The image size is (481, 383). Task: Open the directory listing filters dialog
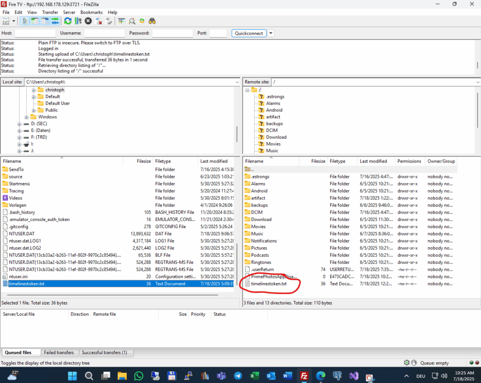pyautogui.click(x=122, y=21)
